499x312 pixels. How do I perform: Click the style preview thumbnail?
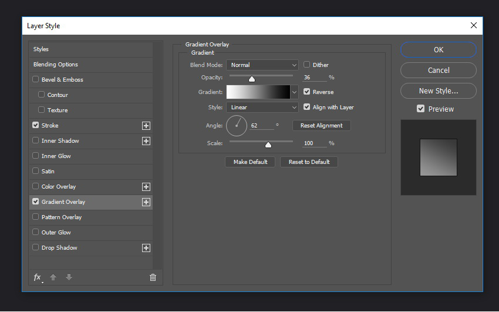pyautogui.click(x=438, y=157)
